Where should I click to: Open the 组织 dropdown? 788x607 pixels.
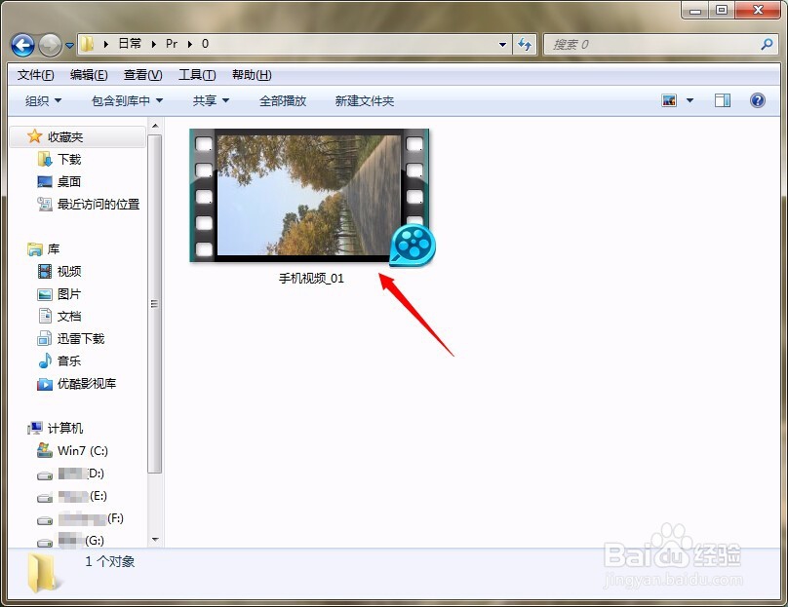click(x=43, y=101)
